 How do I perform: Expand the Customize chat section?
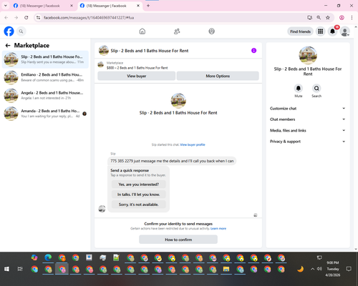tap(308, 109)
